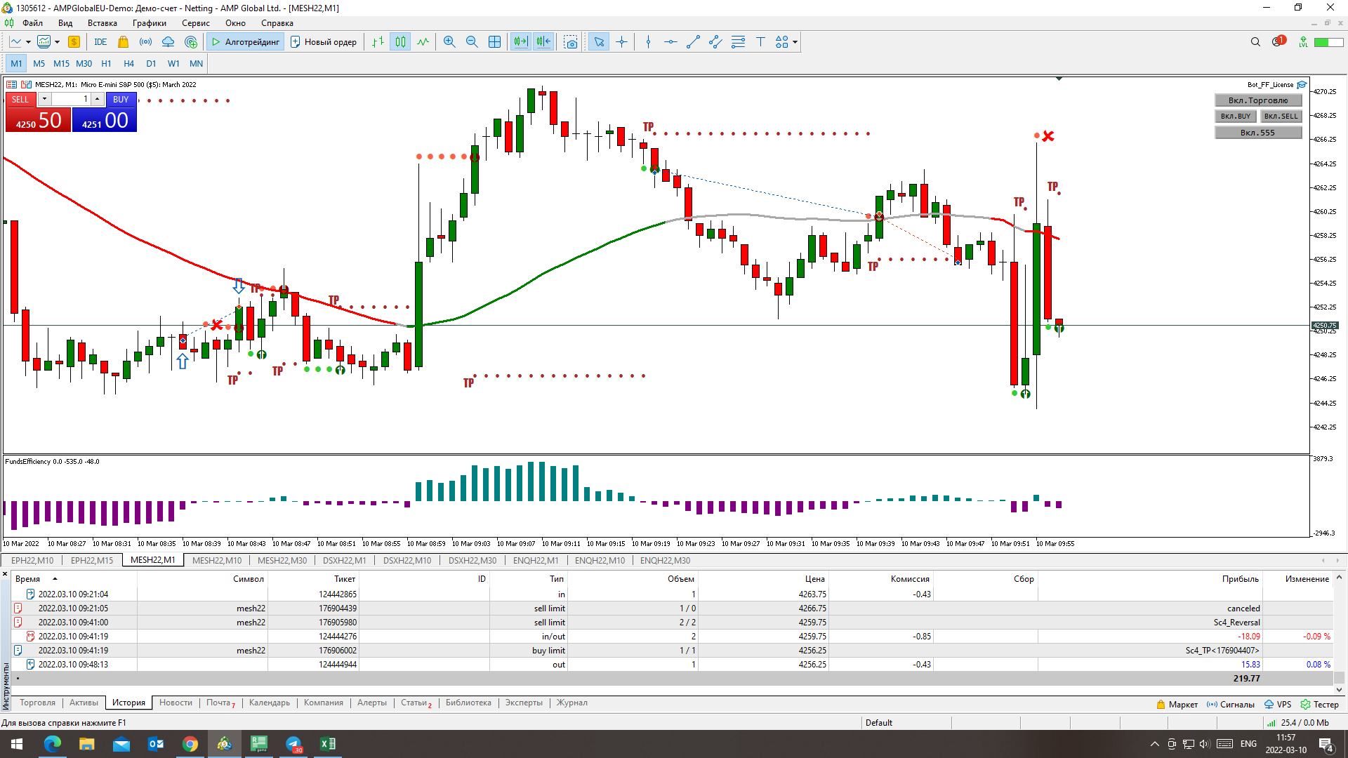Click the Zoom Out magnifier icon
Screen dimensions: 1348x758
coord(472,42)
